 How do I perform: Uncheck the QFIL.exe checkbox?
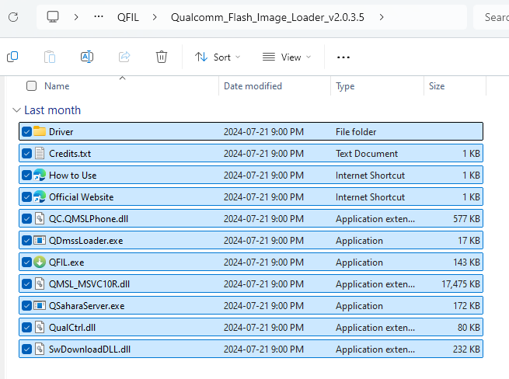point(26,263)
